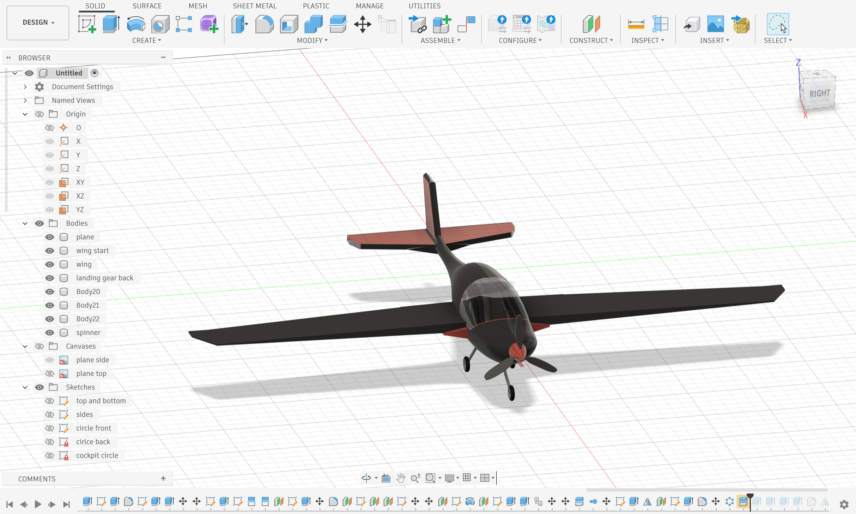The height and width of the screenshot is (514, 856).
Task: Click the Look At icon
Action: (x=386, y=478)
